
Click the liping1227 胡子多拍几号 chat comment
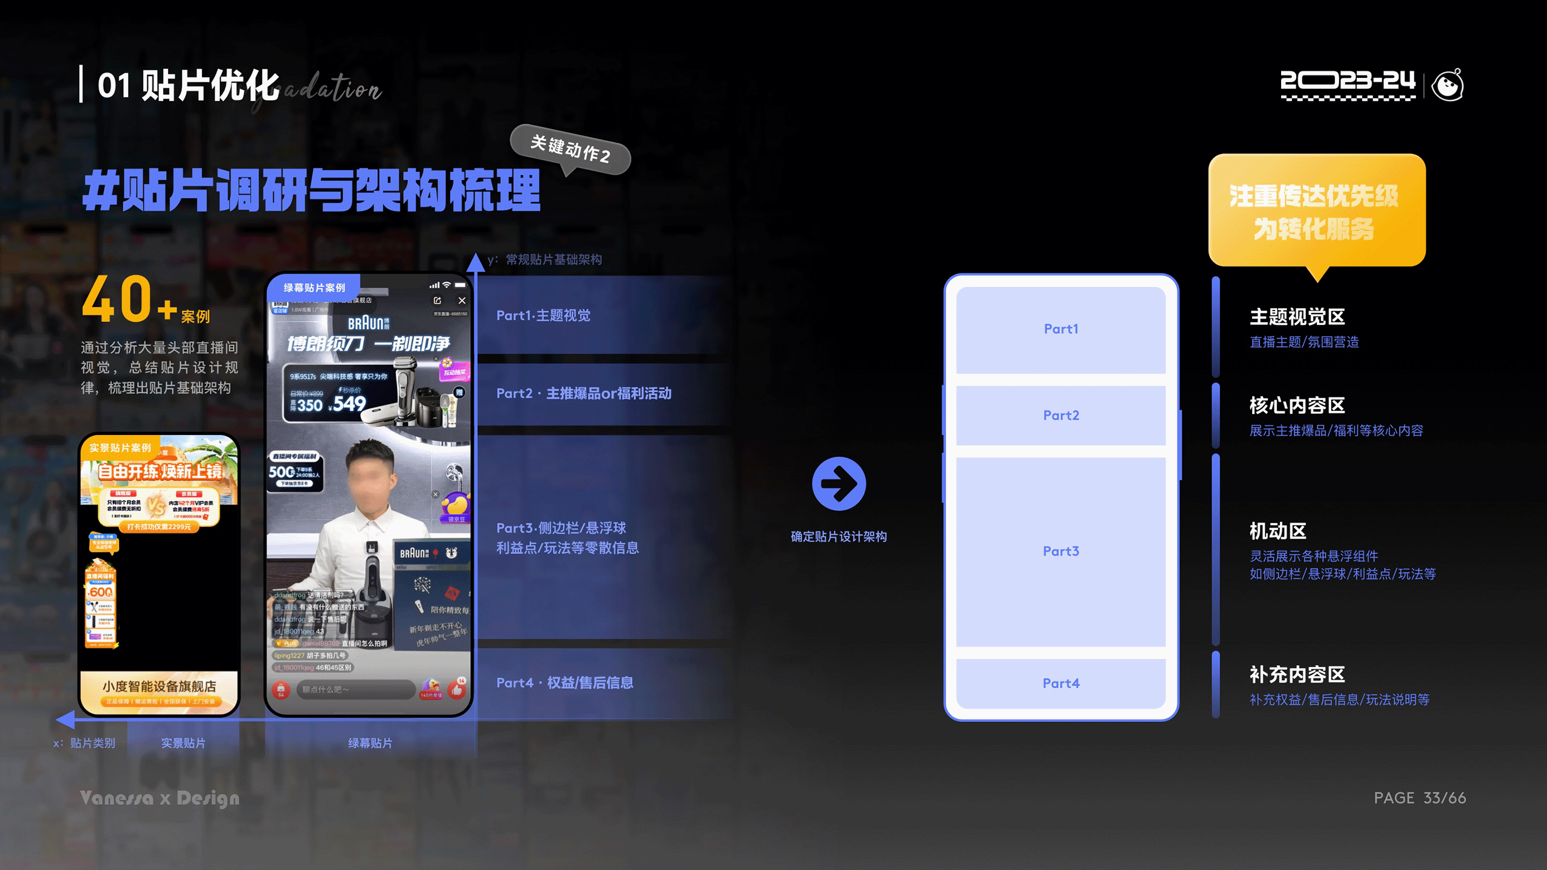[x=310, y=656]
